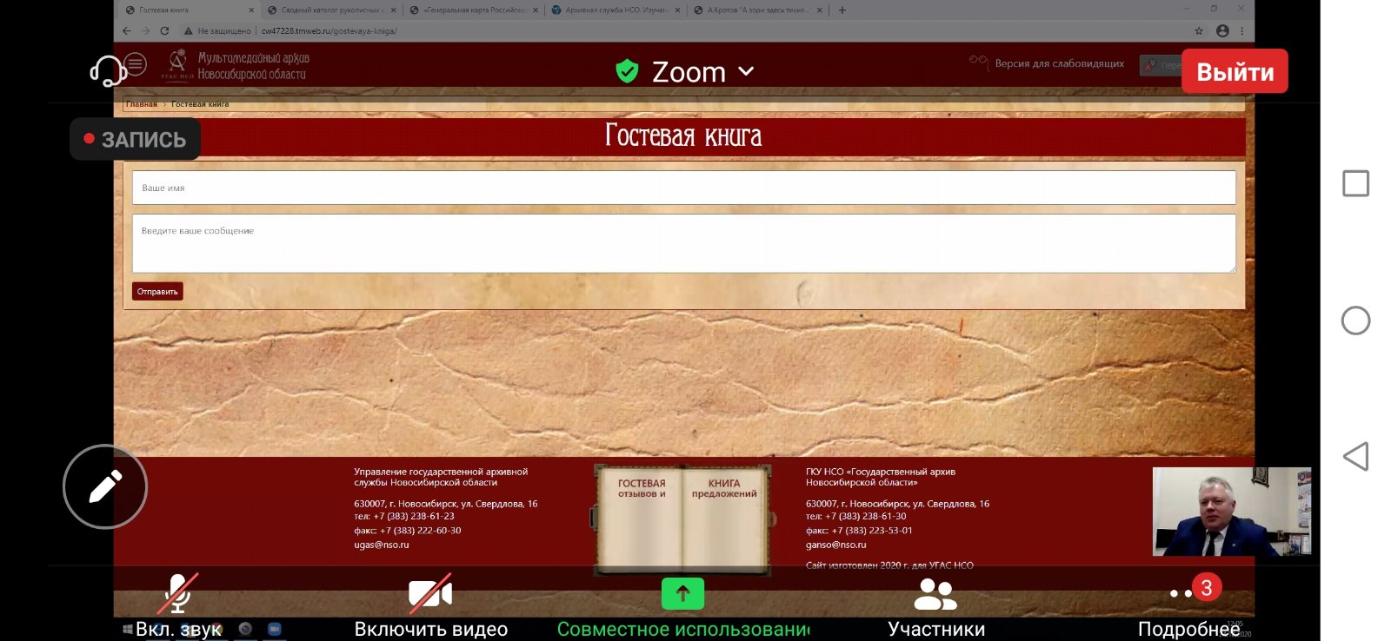Image resolution: width=1391 pixels, height=641 pixels.
Task: Open the site hamburger menu icon
Action: (136, 63)
